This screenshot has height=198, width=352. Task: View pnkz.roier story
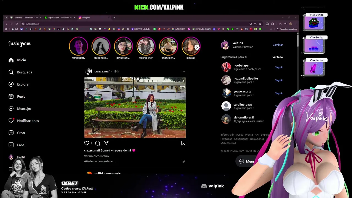(169, 46)
